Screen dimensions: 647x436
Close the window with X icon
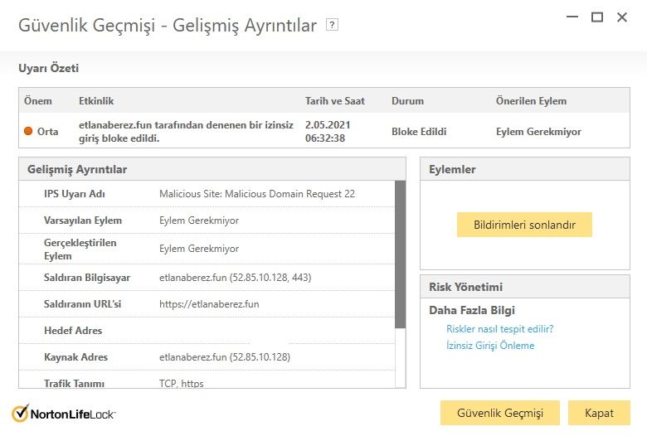[x=622, y=17]
